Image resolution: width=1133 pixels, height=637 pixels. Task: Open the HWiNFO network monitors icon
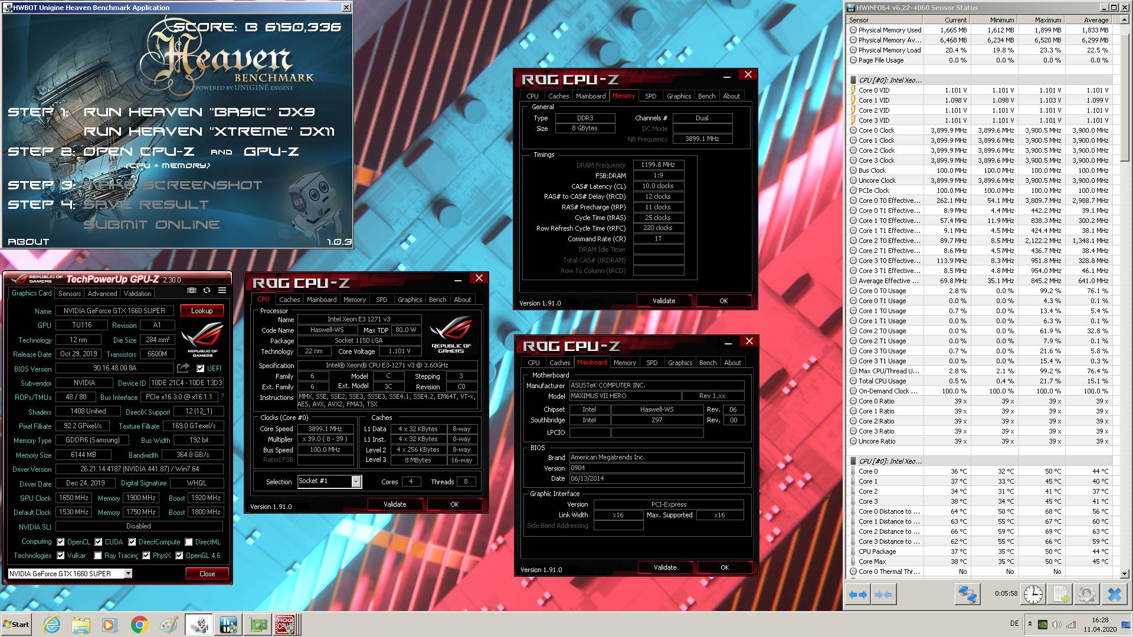pyautogui.click(x=967, y=594)
